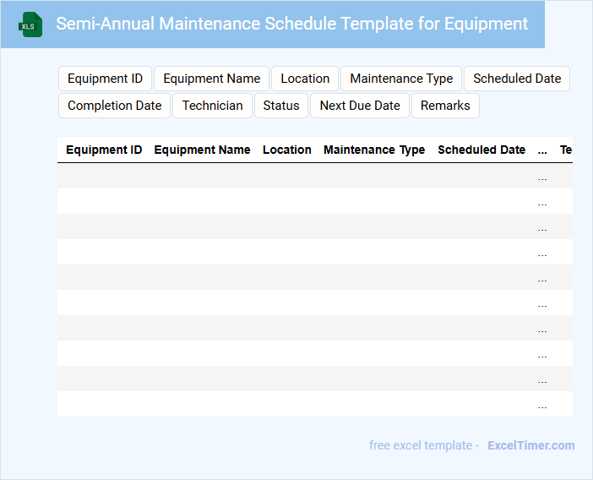Select the Completion Date tag

(114, 106)
